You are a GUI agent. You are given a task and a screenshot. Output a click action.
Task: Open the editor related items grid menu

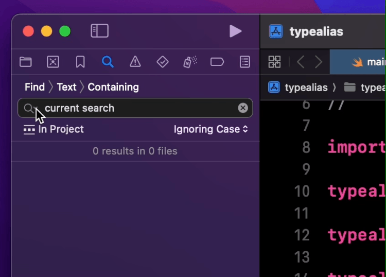275,62
